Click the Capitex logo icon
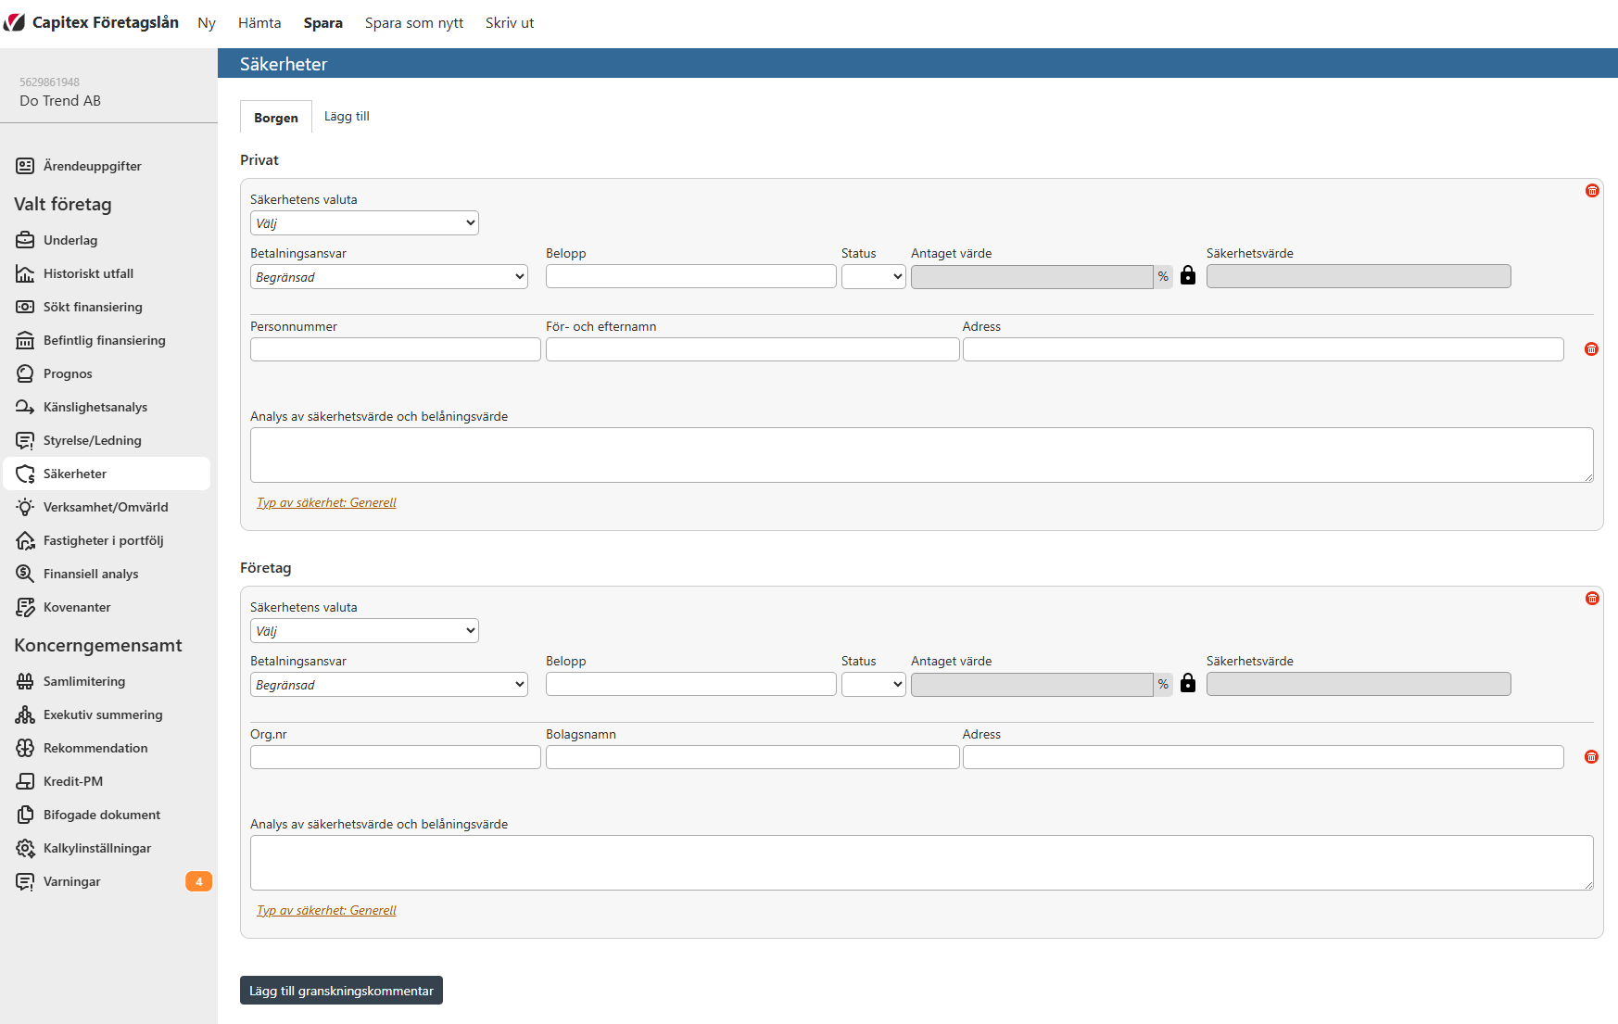Screen dimensions: 1618x1024 tap(14, 22)
